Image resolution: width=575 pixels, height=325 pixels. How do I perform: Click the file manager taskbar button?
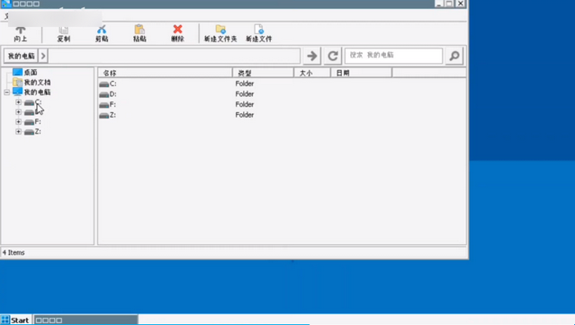coord(85,321)
